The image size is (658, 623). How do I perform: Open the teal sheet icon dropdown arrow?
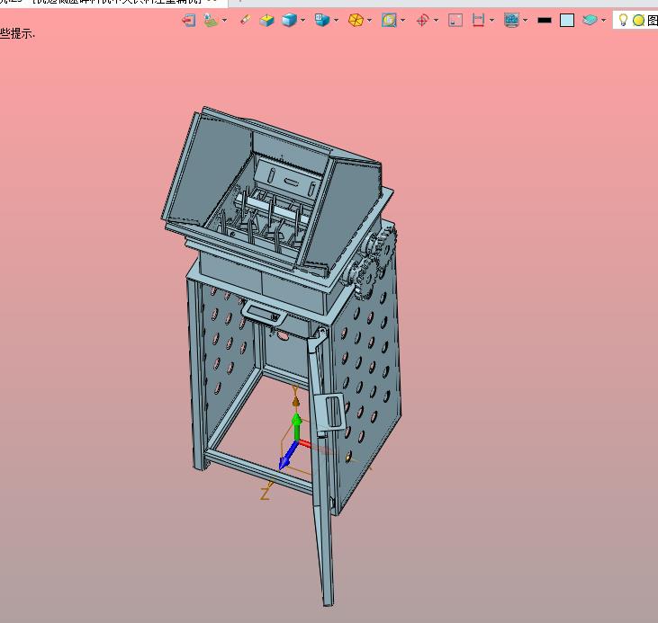603,20
